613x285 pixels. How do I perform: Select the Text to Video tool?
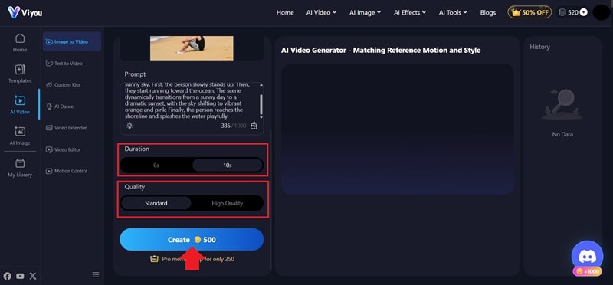point(64,64)
